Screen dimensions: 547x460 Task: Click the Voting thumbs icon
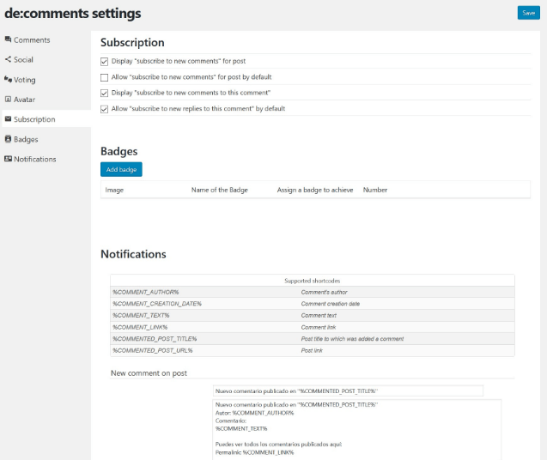click(8, 80)
